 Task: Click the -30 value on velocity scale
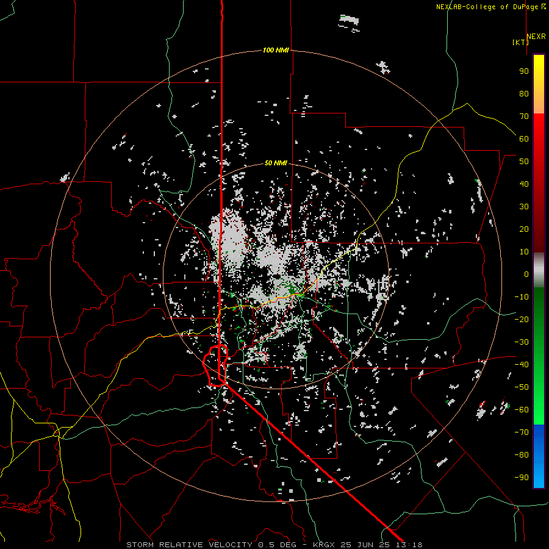pos(522,342)
